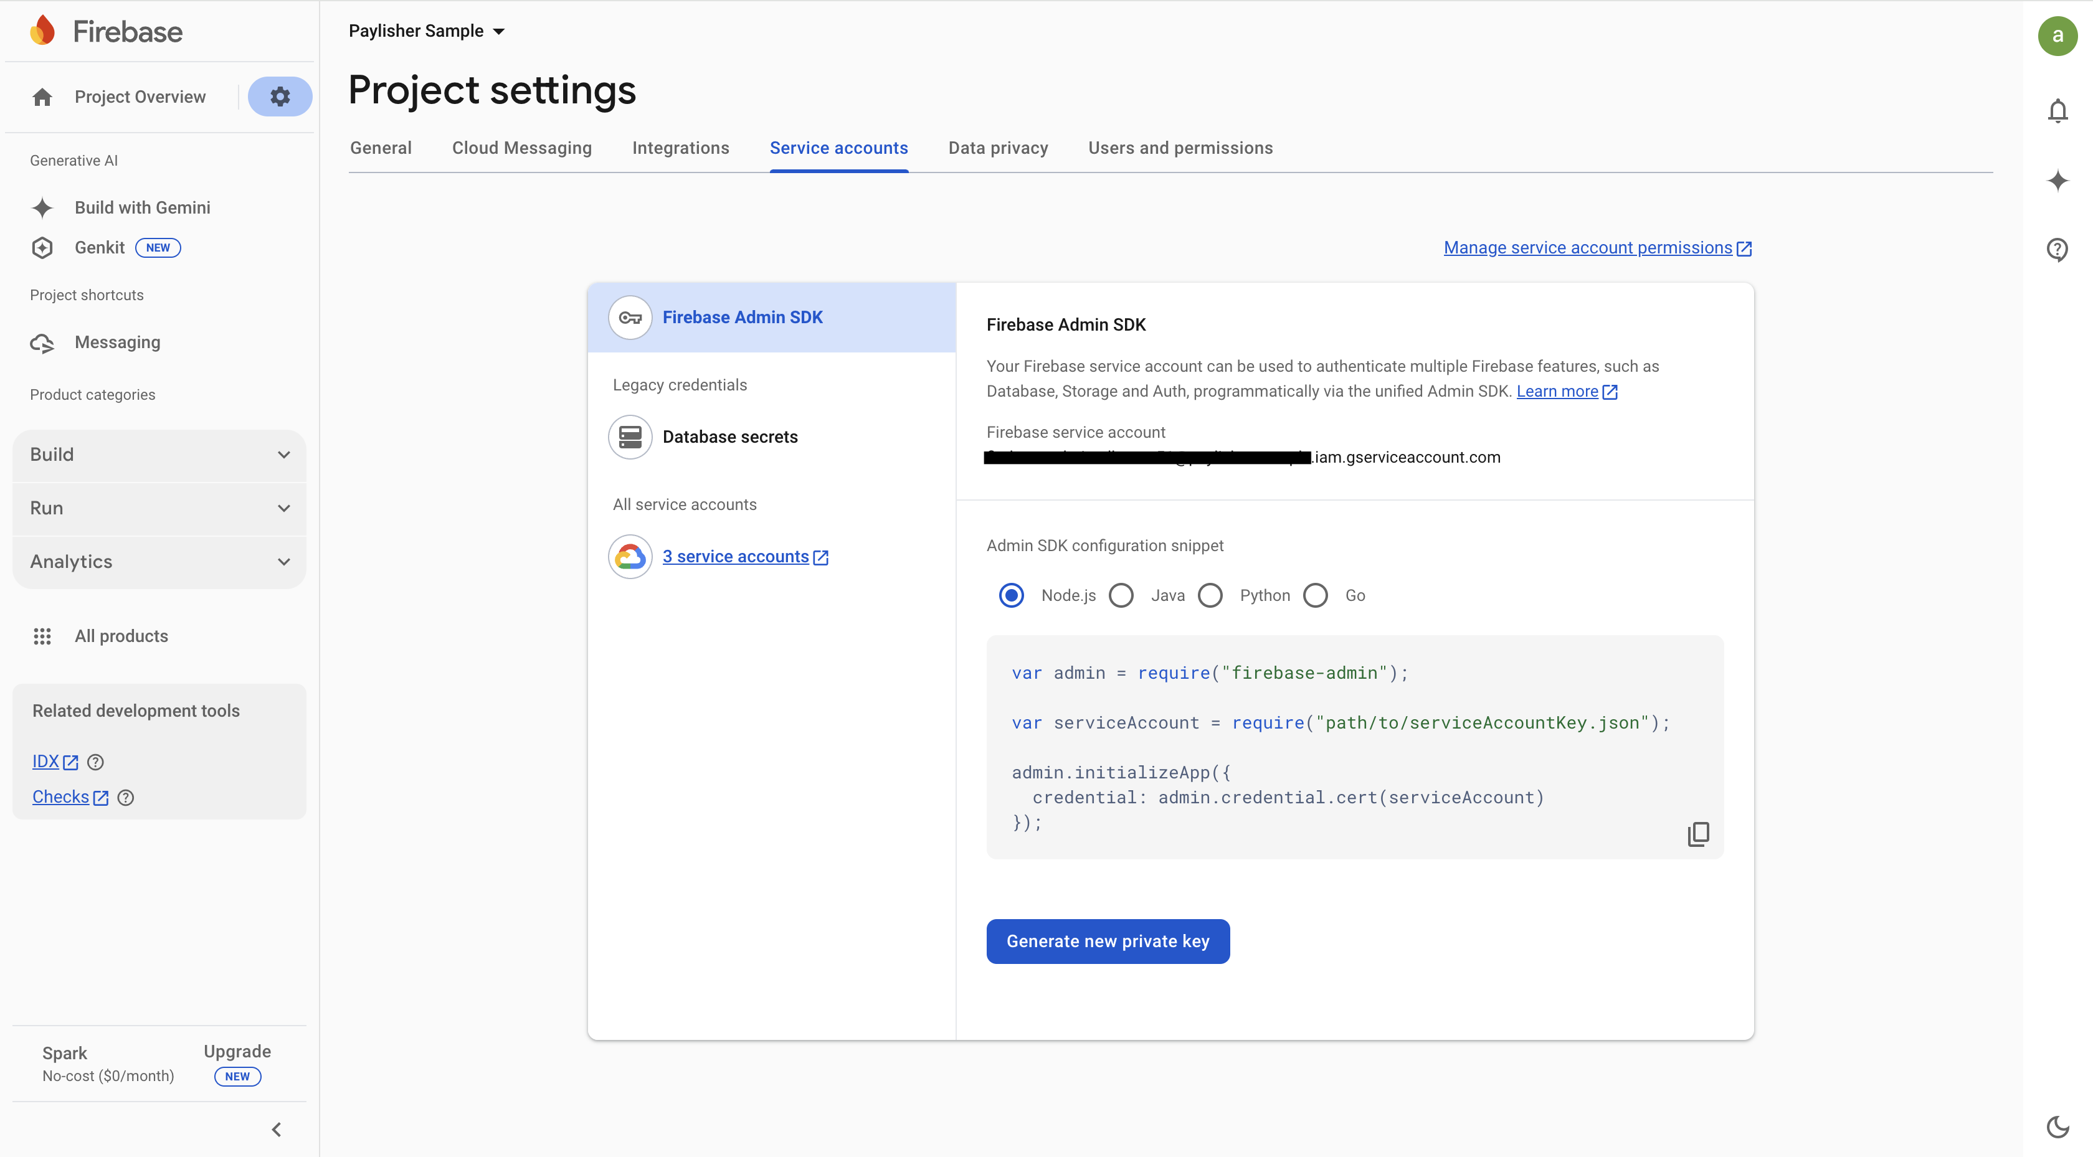Click the All products grid icon

42,636
